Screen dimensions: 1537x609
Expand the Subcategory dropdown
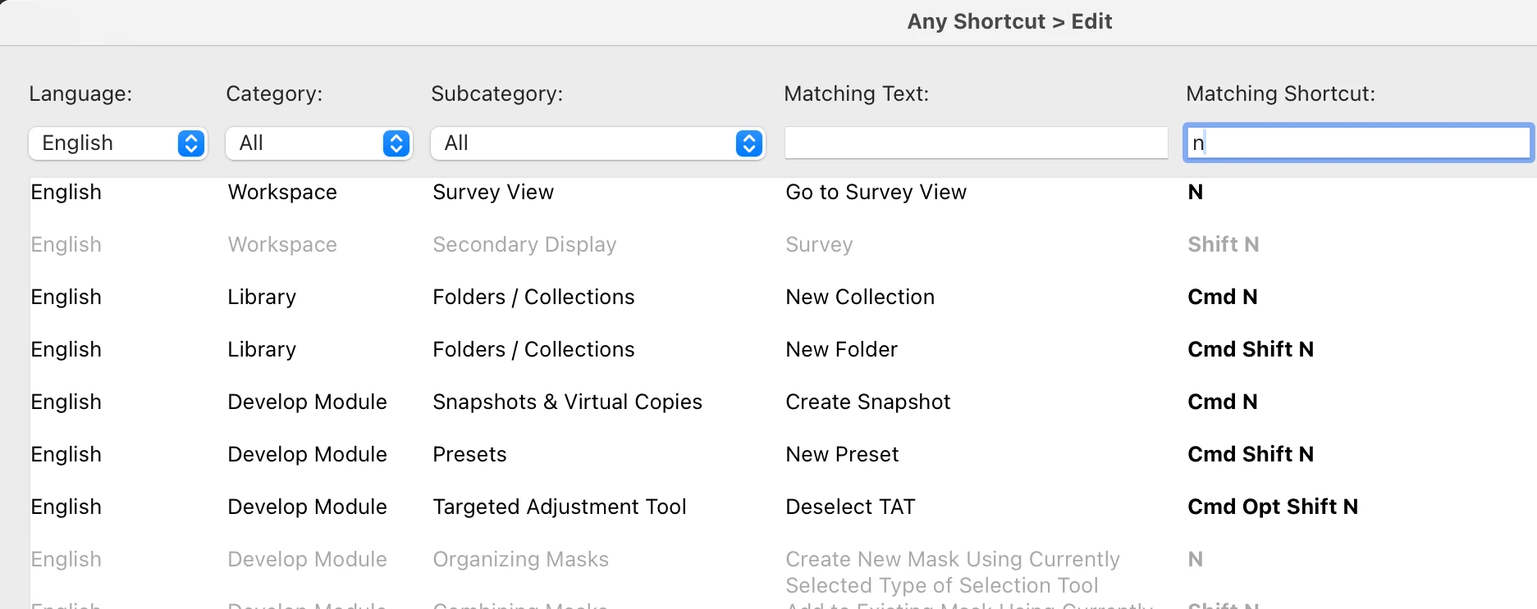tap(597, 143)
